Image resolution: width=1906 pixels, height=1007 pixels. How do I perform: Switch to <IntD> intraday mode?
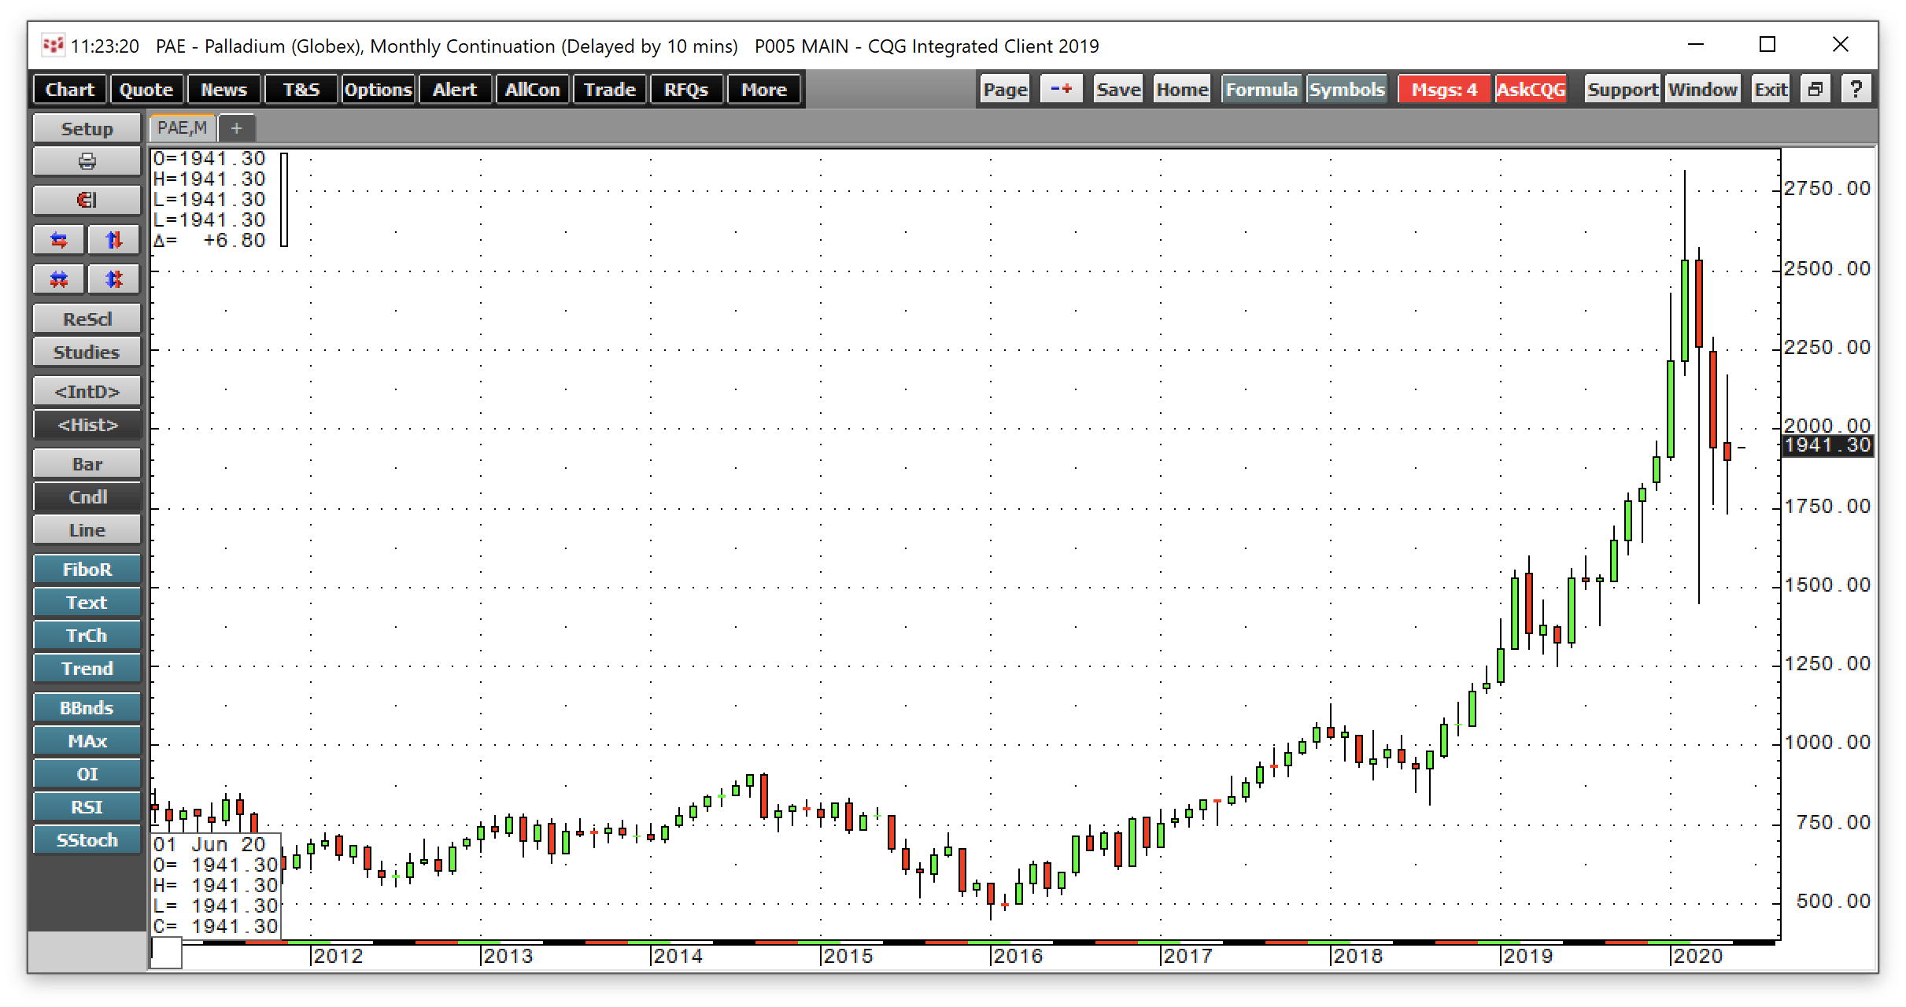87,391
